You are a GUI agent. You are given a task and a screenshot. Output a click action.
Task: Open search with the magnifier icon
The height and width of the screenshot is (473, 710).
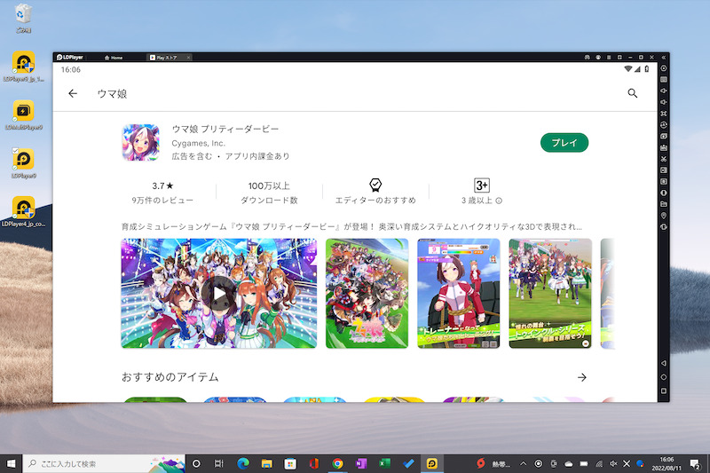click(x=633, y=93)
